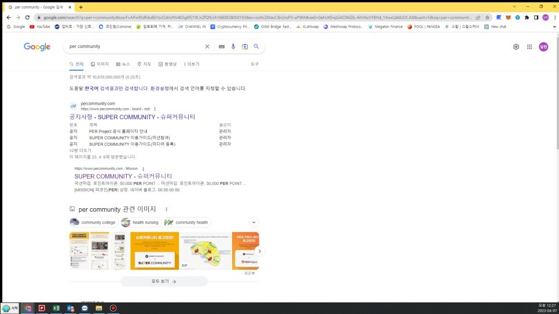Viewport: 559px width, 314px height.
Task: Click the search input containing per community
Action: click(x=135, y=46)
